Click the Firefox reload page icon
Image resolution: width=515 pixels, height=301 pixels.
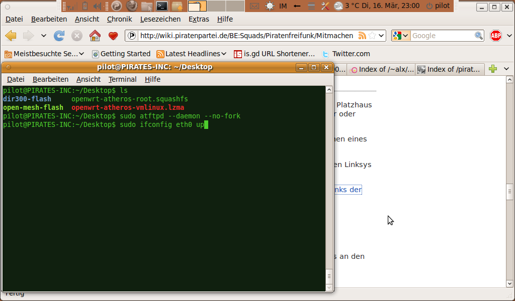click(x=59, y=36)
